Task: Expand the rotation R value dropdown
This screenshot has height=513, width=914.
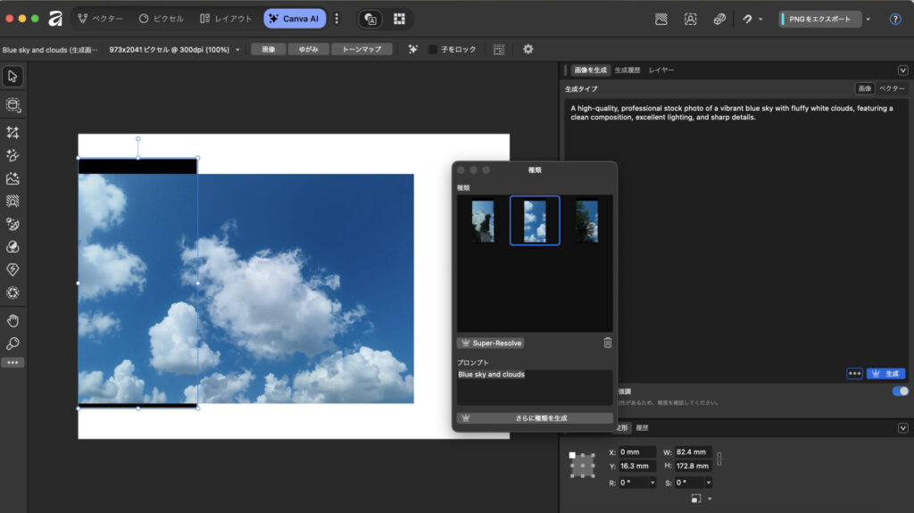Action: point(652,483)
